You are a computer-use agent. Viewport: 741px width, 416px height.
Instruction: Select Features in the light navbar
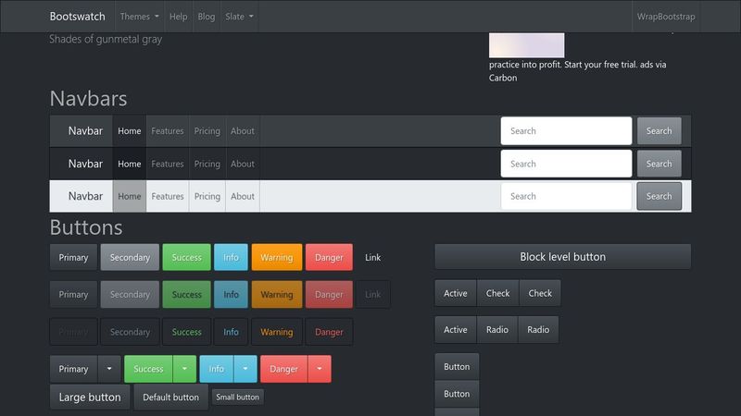[x=168, y=196]
